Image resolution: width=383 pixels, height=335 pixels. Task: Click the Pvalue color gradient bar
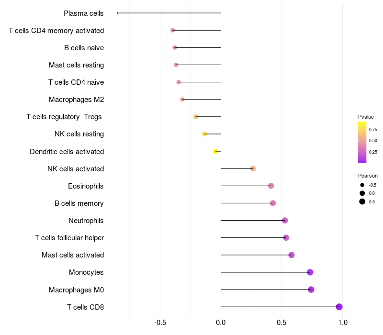point(362,142)
